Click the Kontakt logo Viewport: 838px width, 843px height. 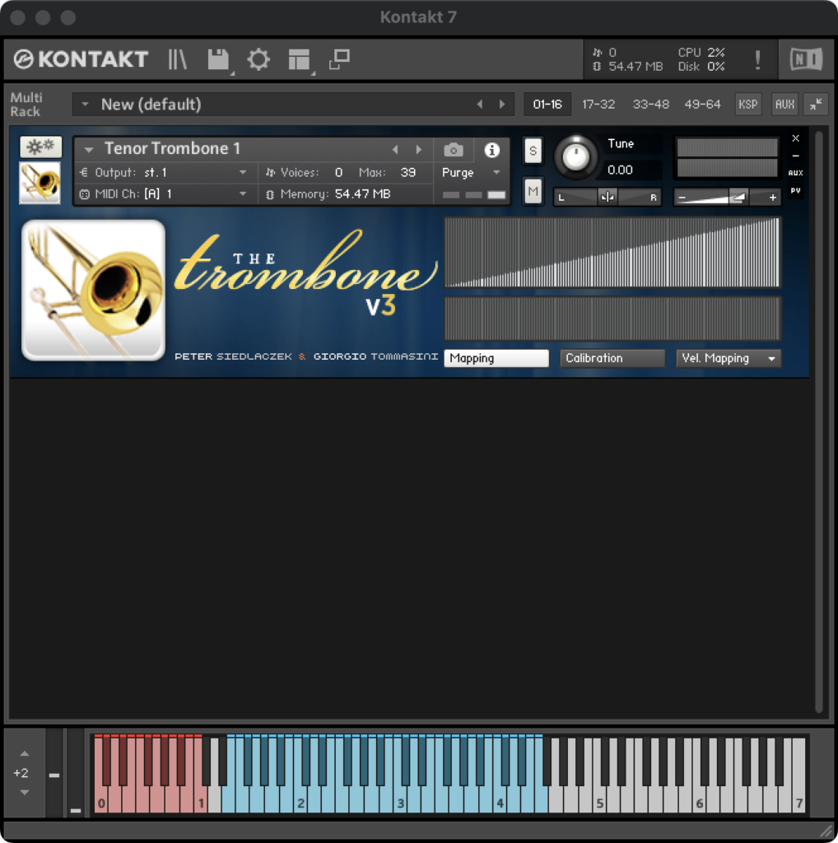[x=81, y=59]
